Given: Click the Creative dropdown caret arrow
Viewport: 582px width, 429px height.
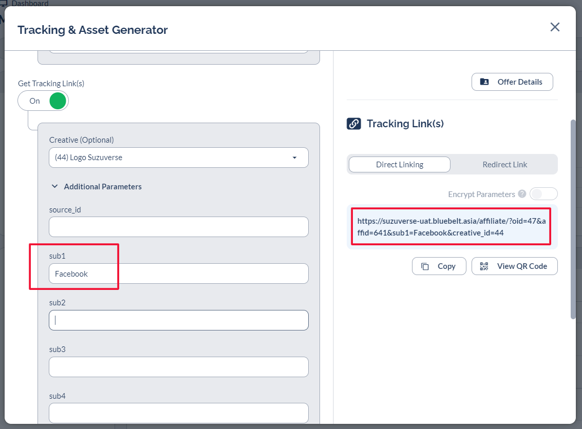Looking at the screenshot, I should click(294, 158).
